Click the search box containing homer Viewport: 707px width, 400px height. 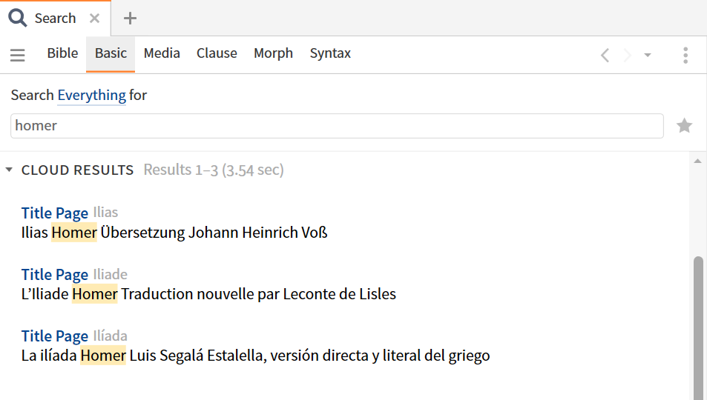337,126
